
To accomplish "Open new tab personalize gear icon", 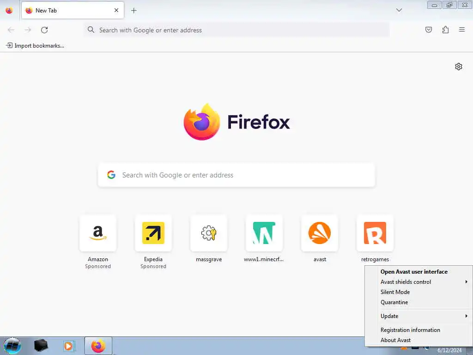I will 459,67.
